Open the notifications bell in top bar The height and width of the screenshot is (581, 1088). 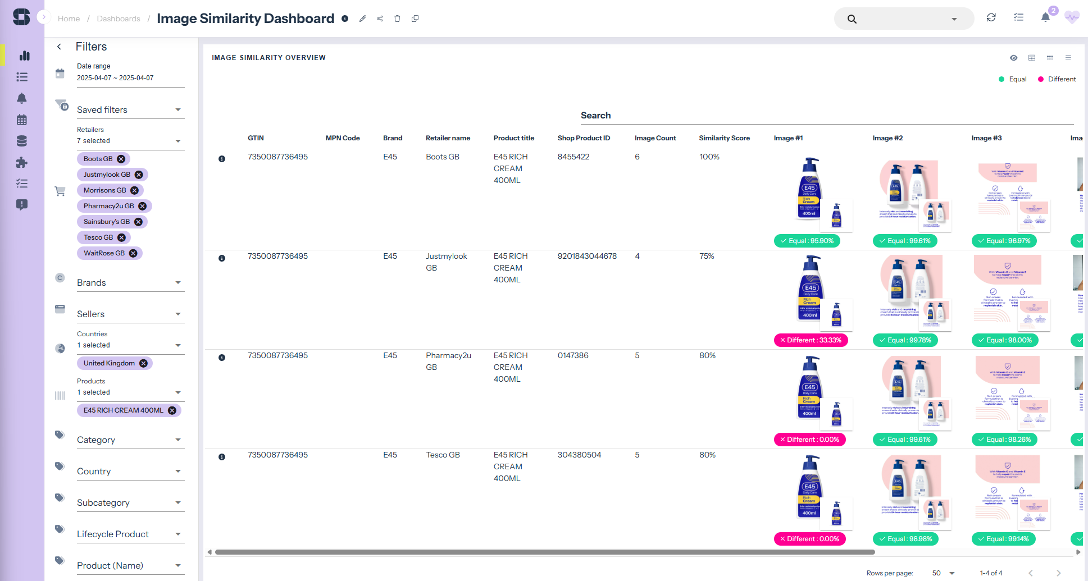coord(1045,18)
